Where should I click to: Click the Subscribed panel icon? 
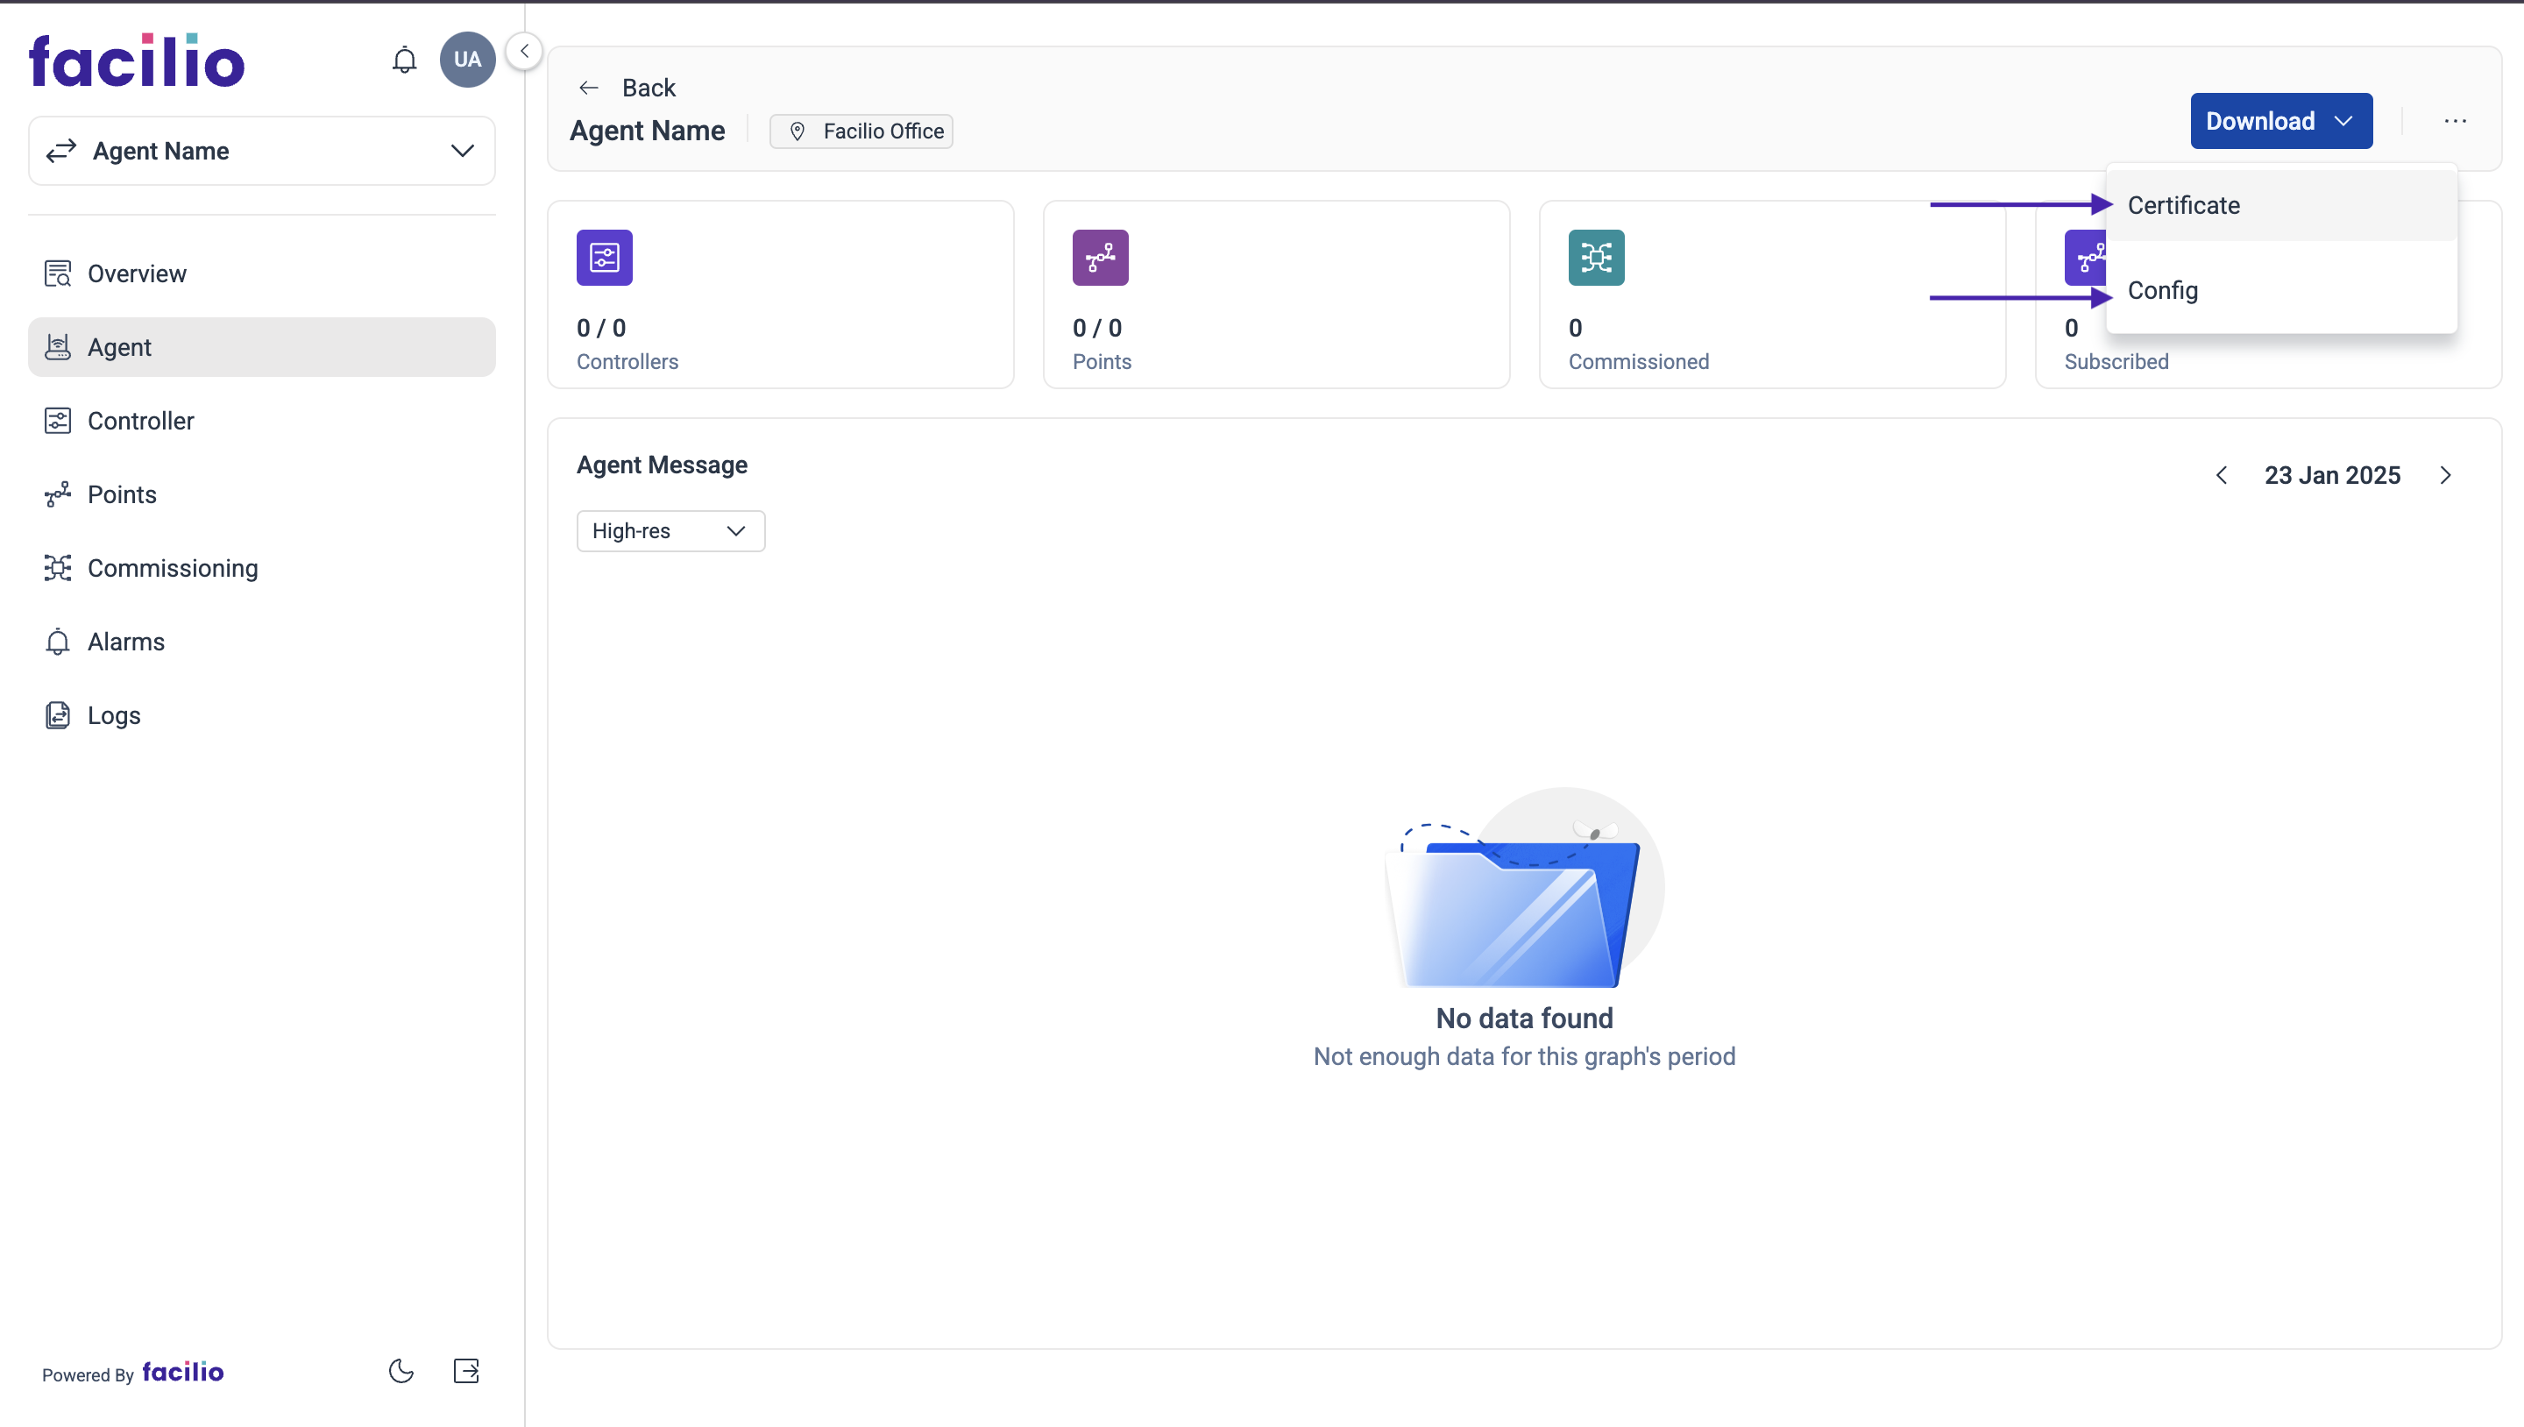coord(2089,257)
